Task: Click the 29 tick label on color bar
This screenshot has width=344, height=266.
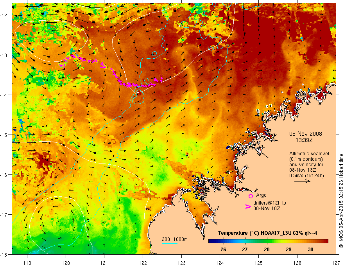Action: (288, 249)
